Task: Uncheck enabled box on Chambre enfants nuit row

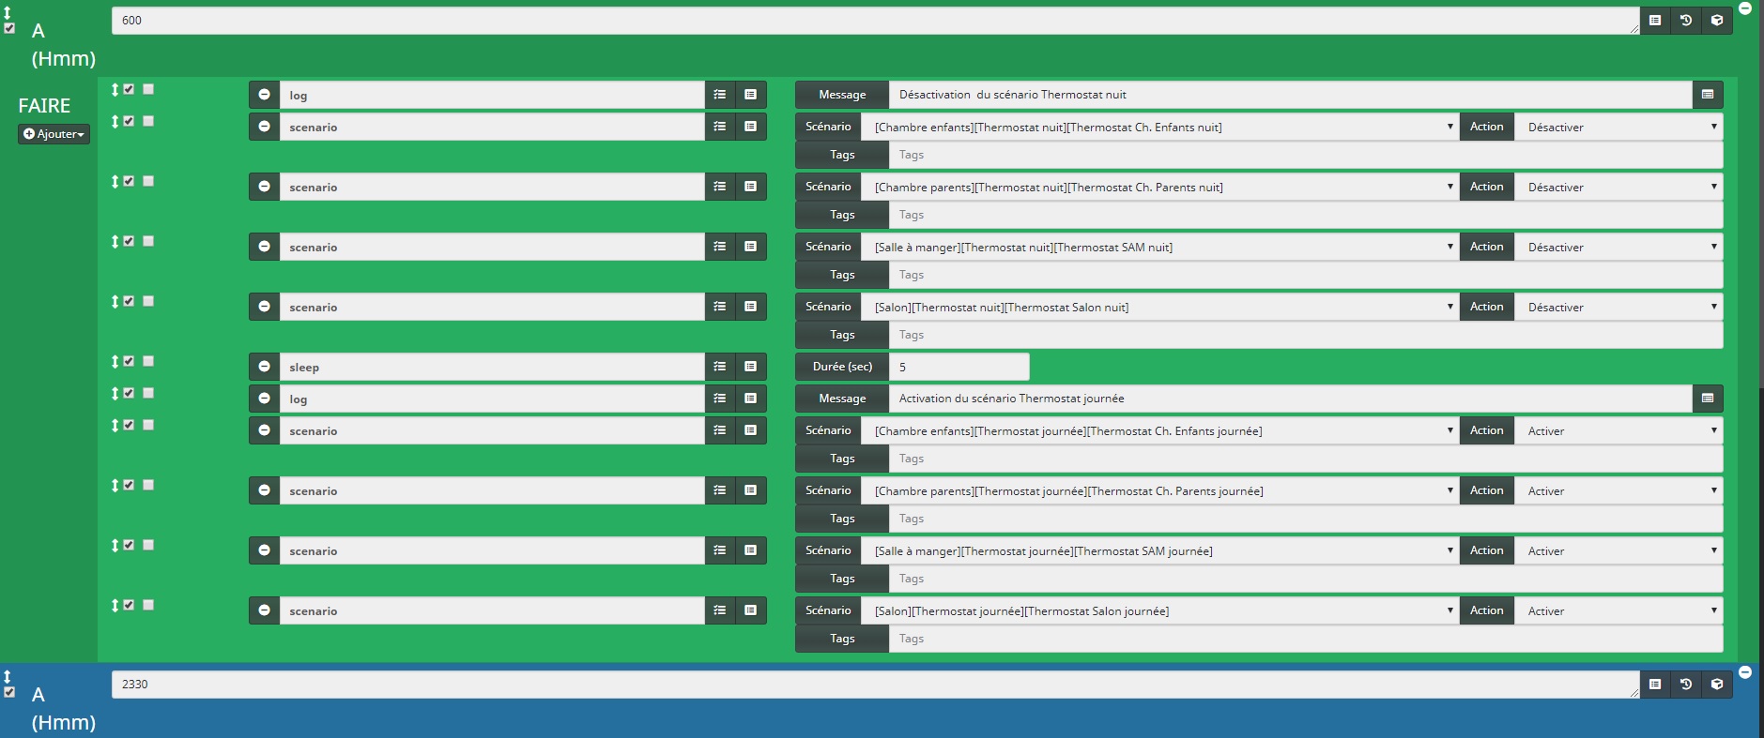Action: 130,121
